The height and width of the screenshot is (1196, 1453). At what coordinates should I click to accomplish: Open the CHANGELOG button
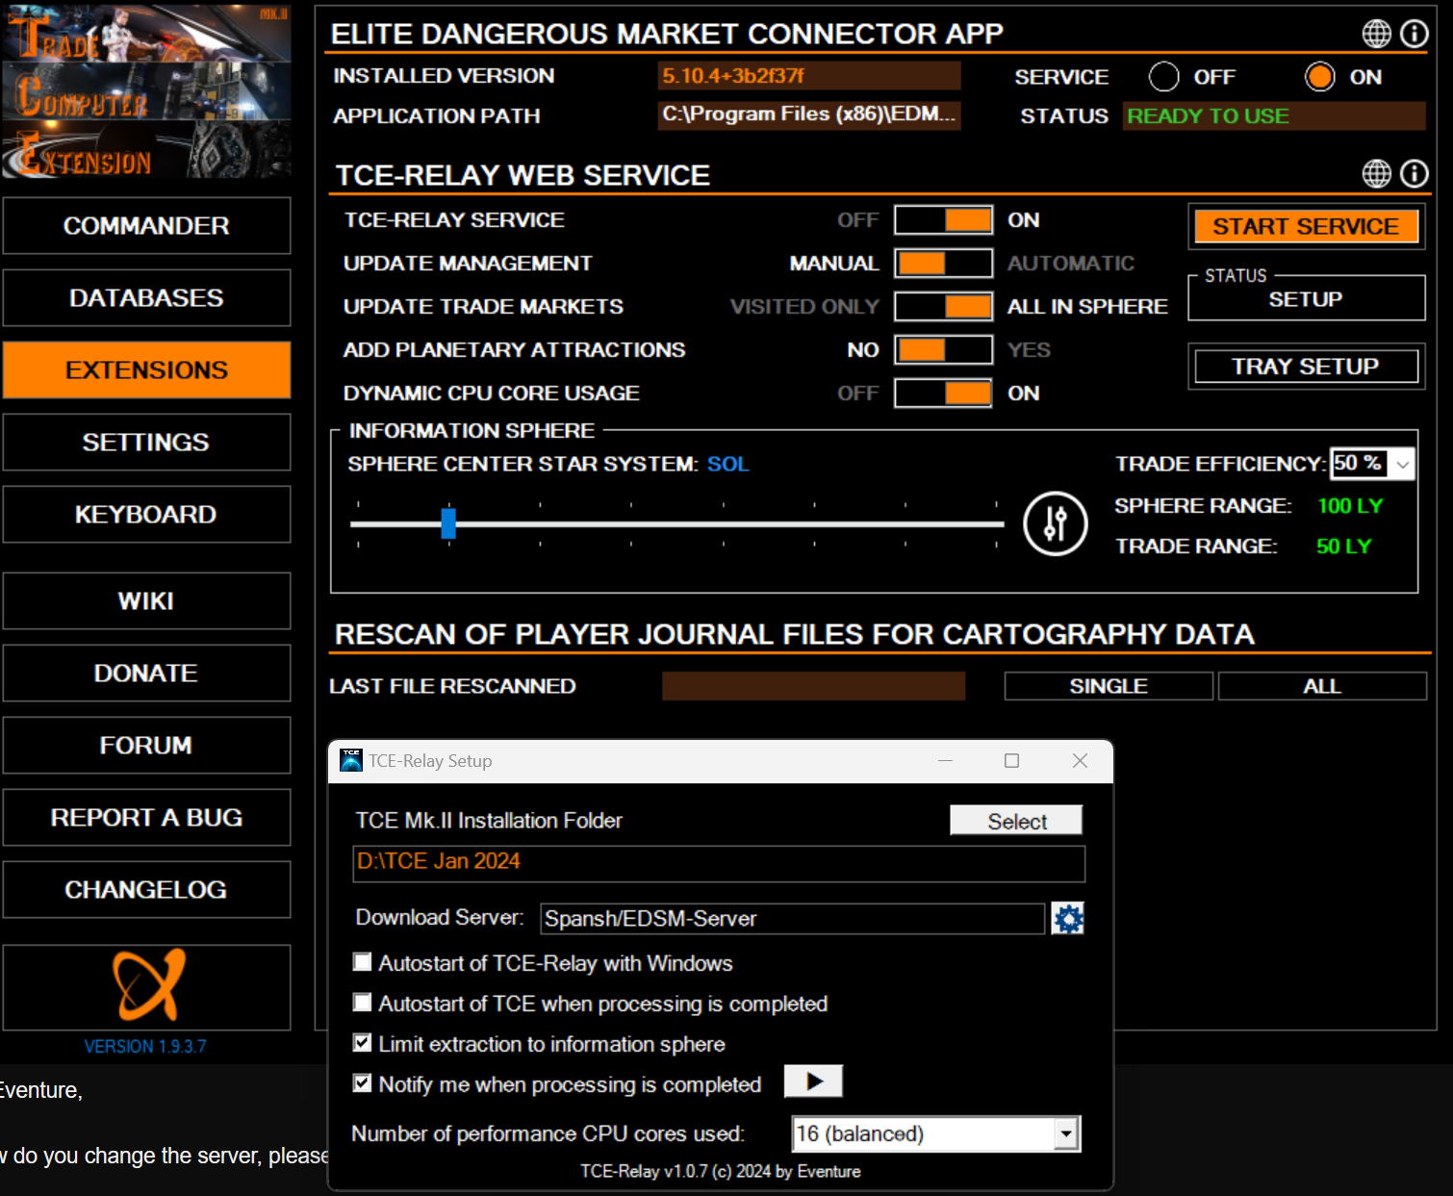146,889
